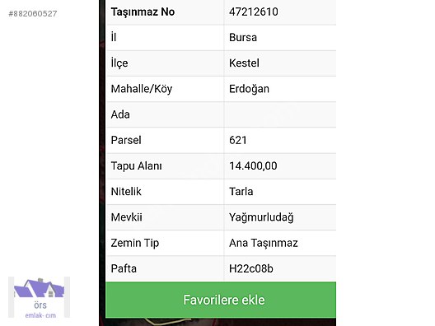Viewport: 435px width, 326px height.
Task: Open the örs emlak house logo
Action: pyautogui.click(x=39, y=297)
